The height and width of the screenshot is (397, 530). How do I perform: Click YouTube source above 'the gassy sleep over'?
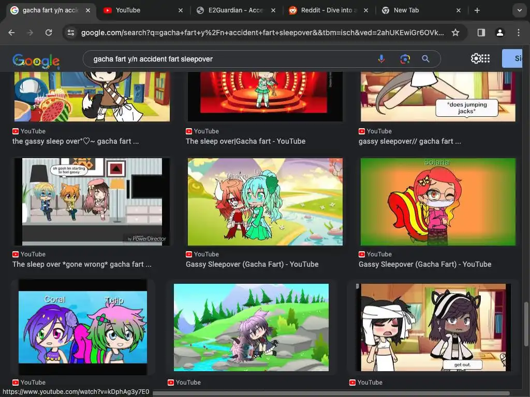pos(29,131)
